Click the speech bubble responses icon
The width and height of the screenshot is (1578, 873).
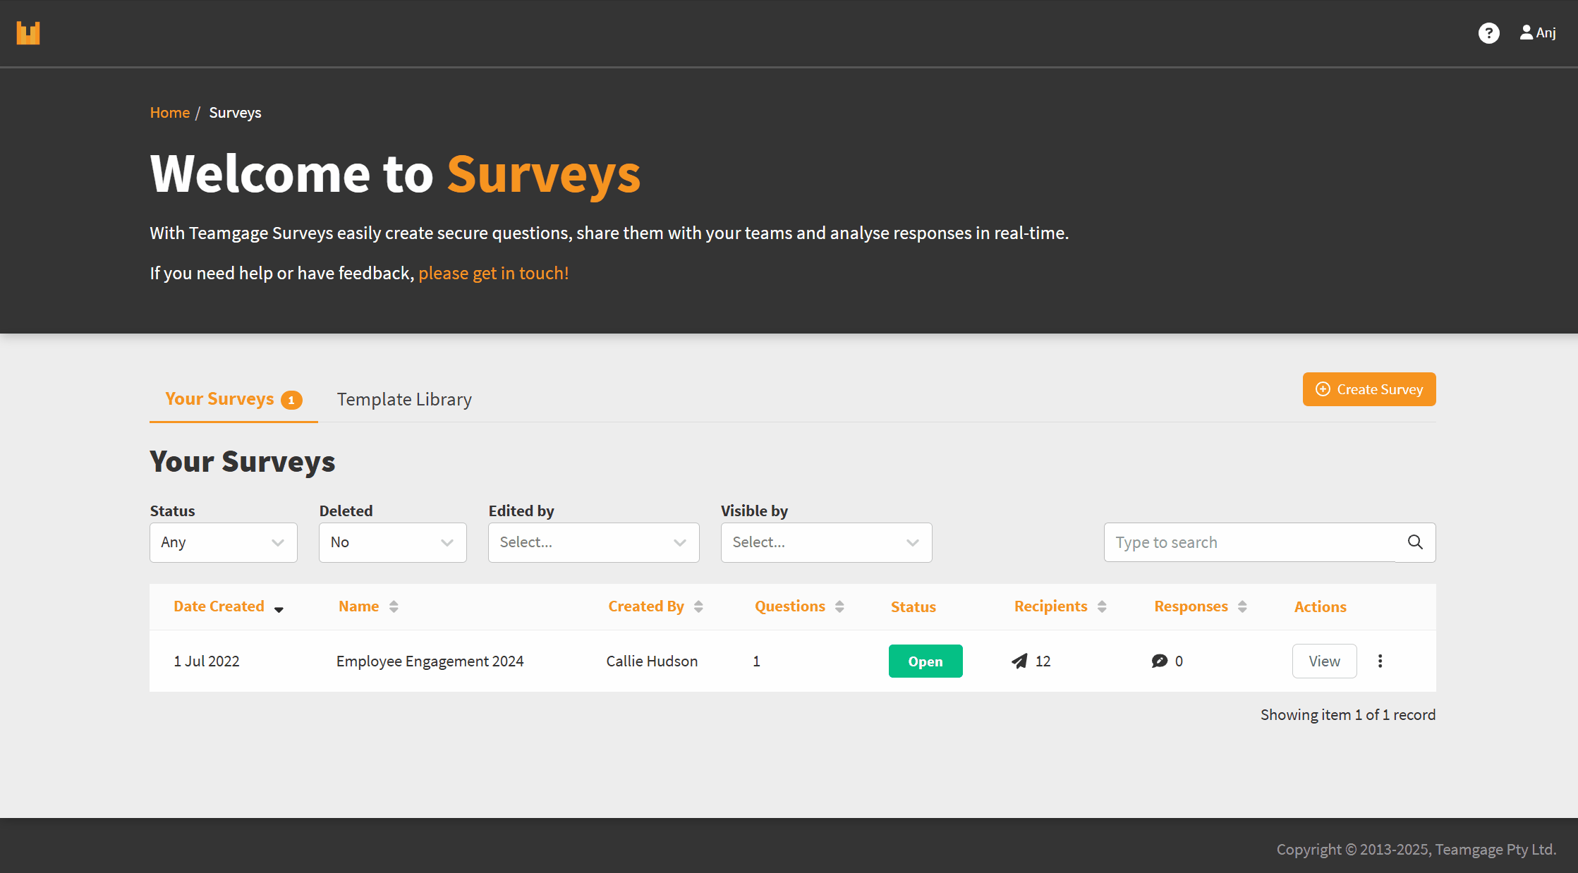coord(1160,661)
